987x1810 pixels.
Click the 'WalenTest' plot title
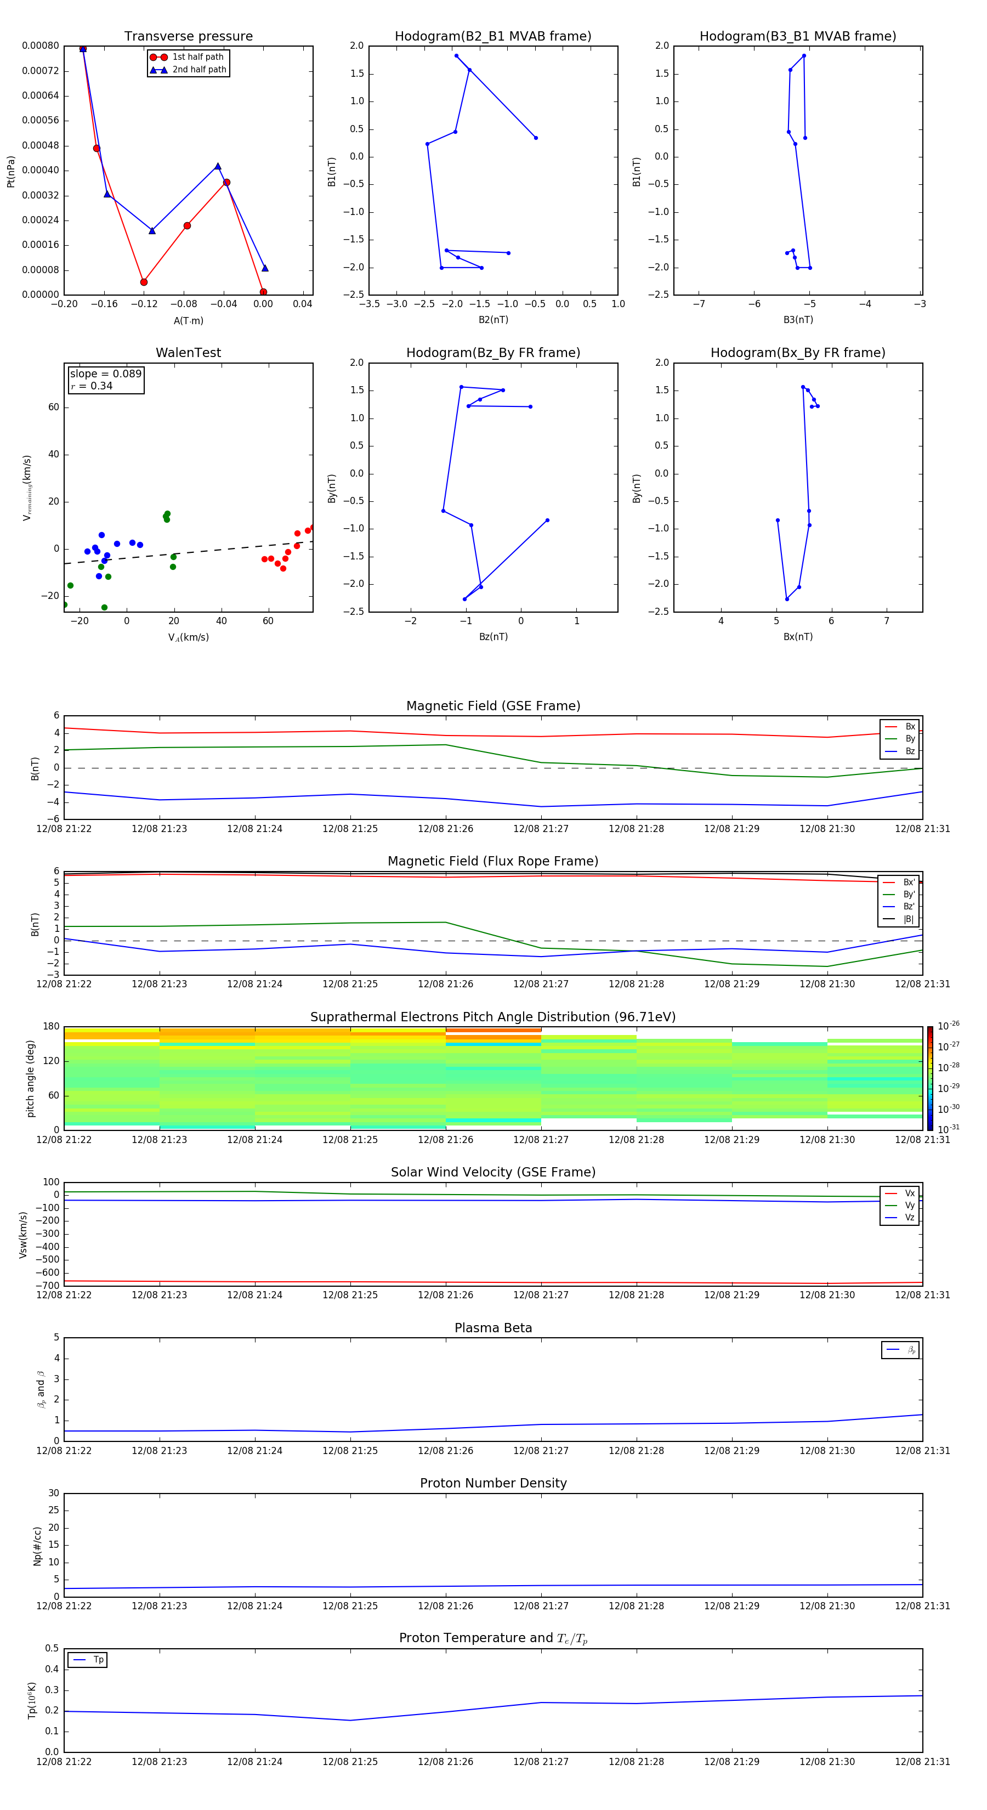coord(188,353)
